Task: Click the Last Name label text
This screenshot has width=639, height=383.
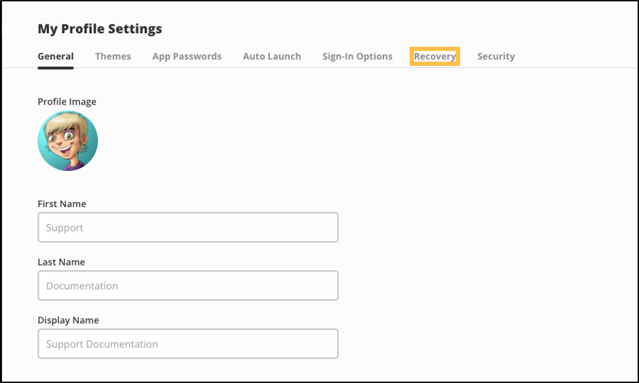Action: pos(61,262)
